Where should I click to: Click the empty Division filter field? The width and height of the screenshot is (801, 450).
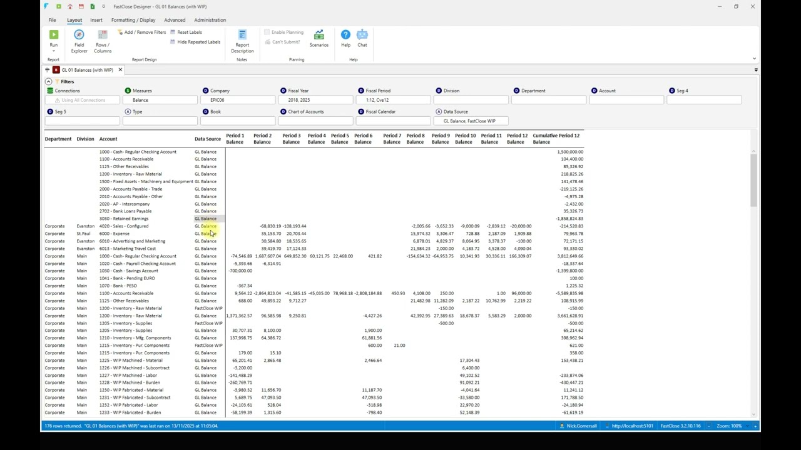click(471, 100)
